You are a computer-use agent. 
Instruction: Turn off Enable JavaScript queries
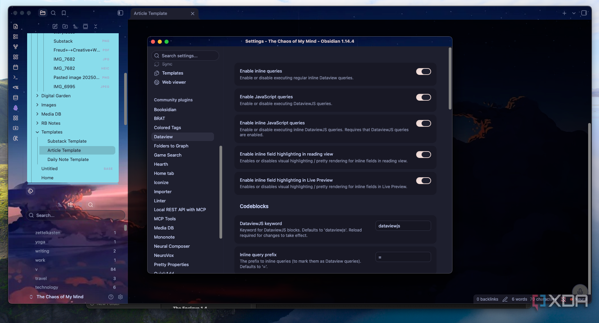point(424,97)
